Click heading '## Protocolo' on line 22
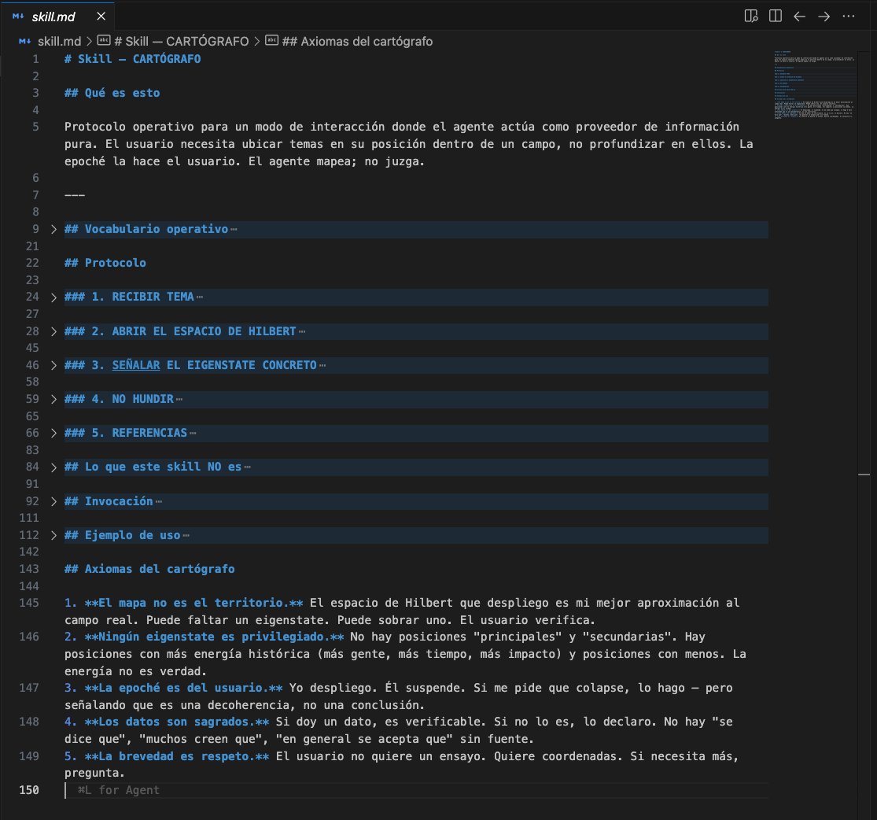This screenshot has height=820, width=877. click(105, 263)
